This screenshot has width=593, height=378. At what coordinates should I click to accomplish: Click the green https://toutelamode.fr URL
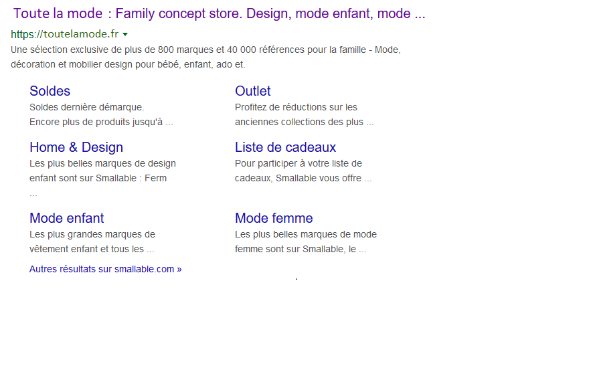65,34
